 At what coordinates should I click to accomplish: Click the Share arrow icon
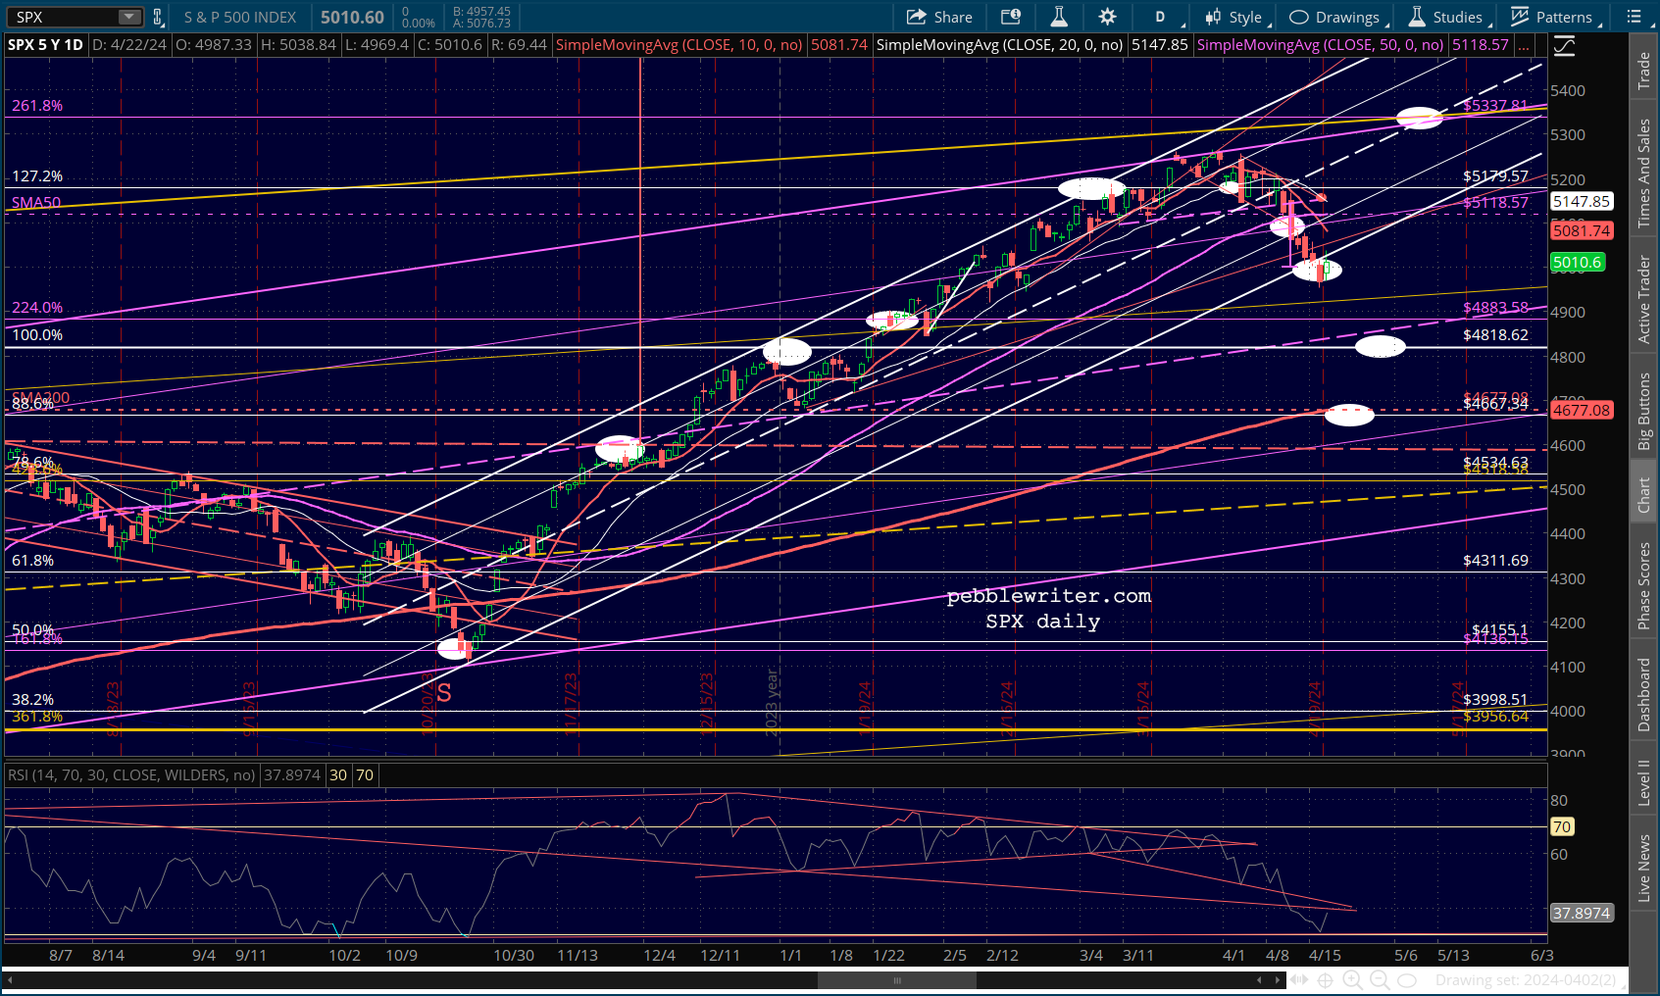[917, 17]
